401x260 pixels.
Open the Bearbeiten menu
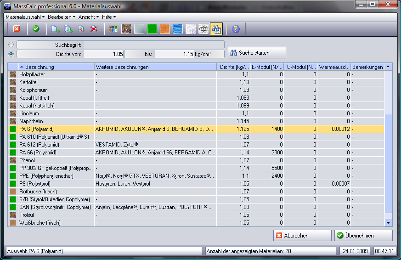[62, 17]
